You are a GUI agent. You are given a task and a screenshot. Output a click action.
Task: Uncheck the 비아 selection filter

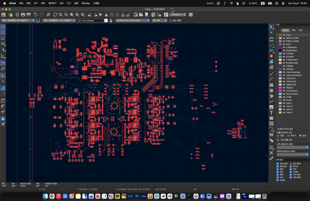pos(291,169)
